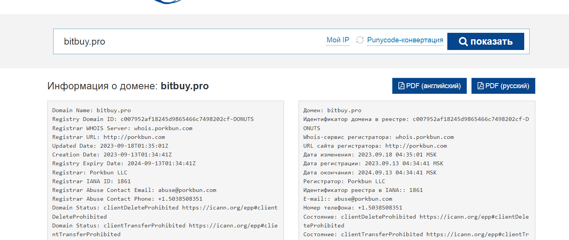Select the bitbuy.pro heading text
Screen dimensions: 569x240
tap(186, 86)
